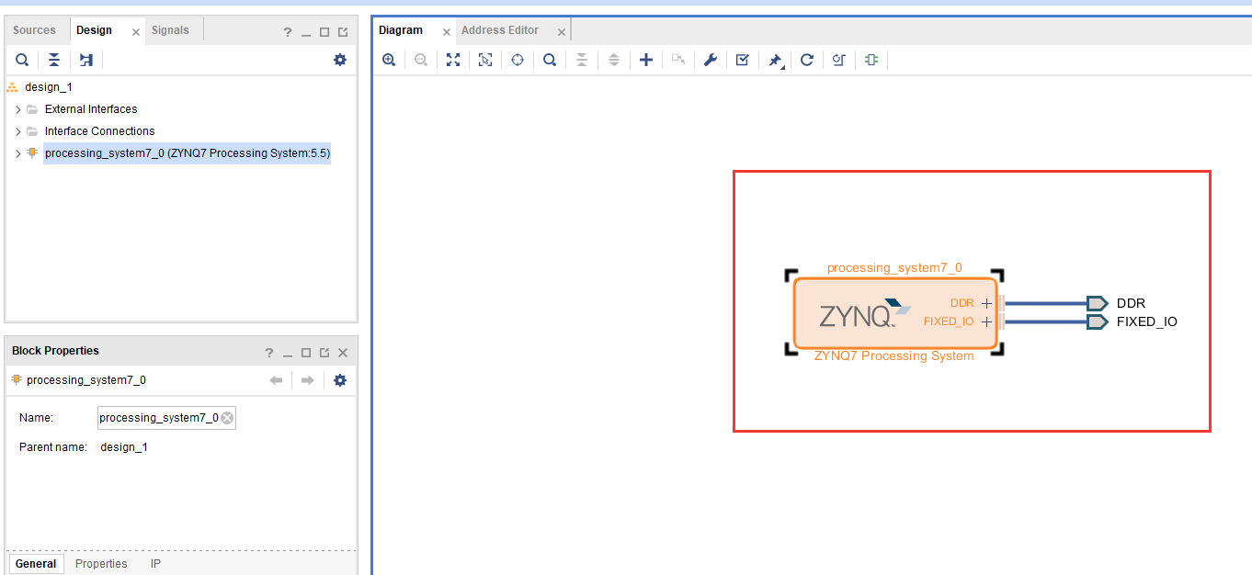Click the greyed-out zoom out icon
This screenshot has width=1252, height=575.
point(421,60)
